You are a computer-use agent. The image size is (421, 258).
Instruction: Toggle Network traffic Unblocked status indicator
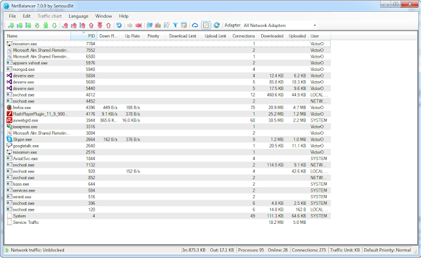click(35, 250)
